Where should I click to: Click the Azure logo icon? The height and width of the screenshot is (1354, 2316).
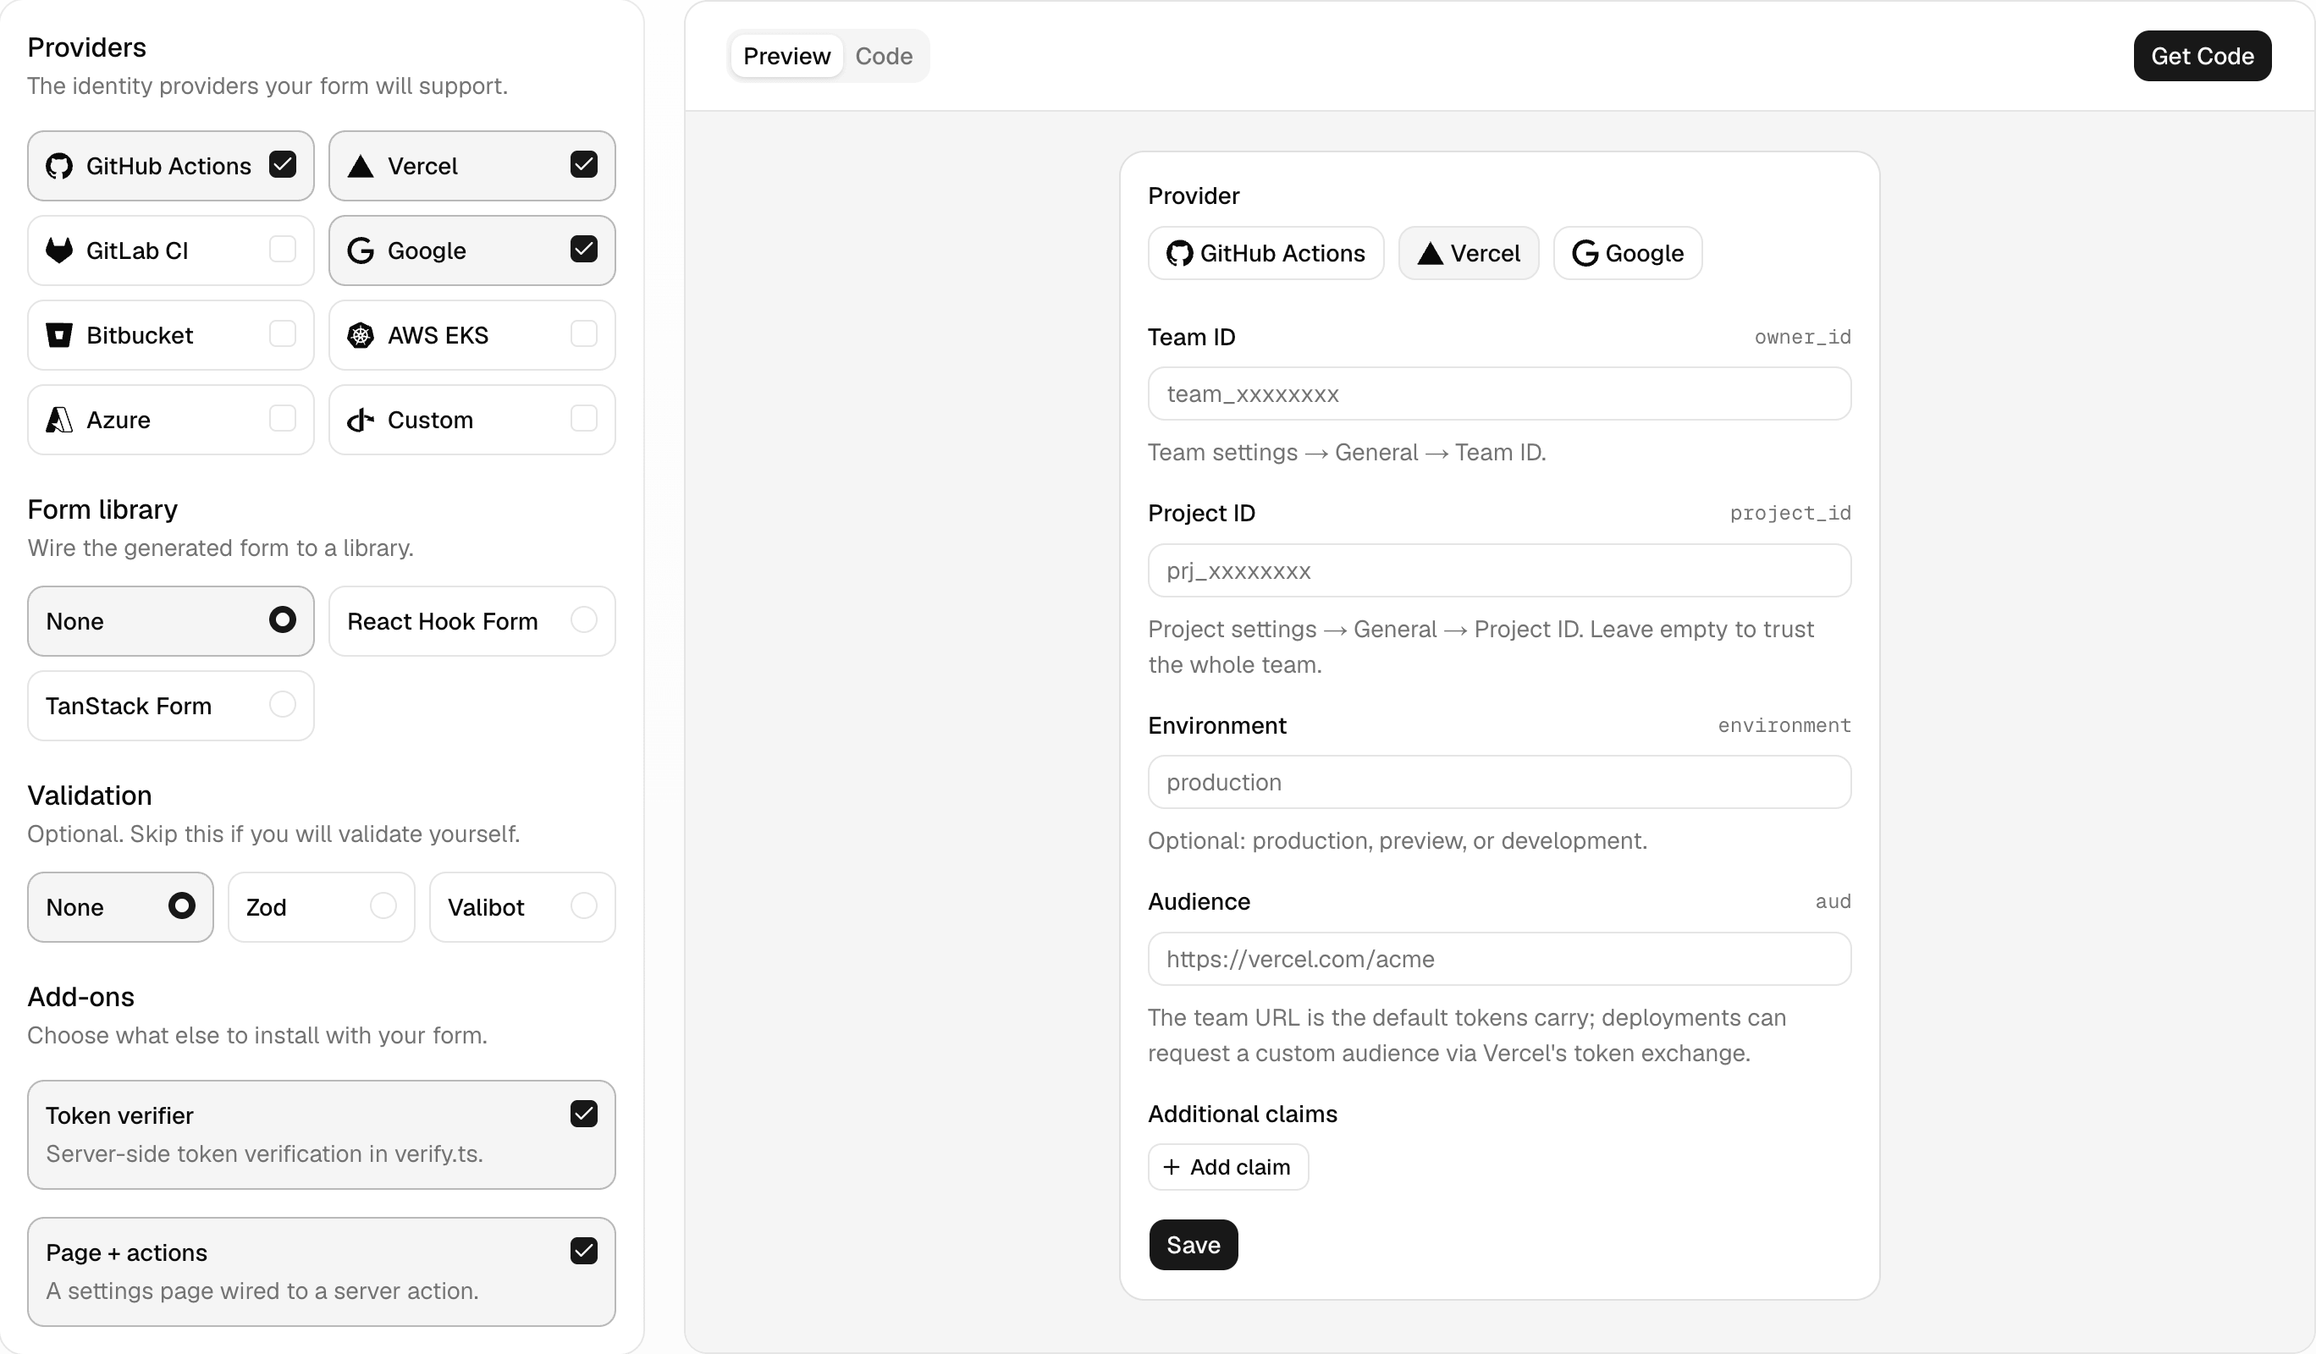point(58,420)
